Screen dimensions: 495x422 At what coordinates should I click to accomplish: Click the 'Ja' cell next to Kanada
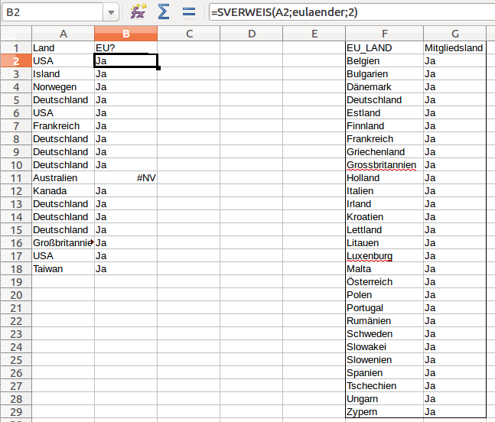[125, 191]
